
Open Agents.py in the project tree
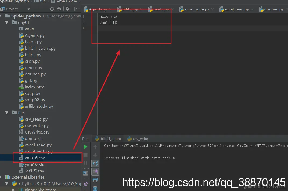(32, 35)
